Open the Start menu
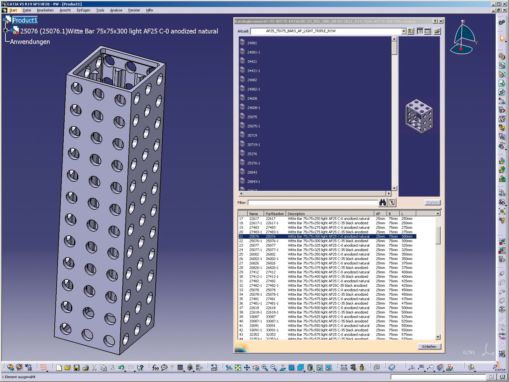 tap(13, 10)
